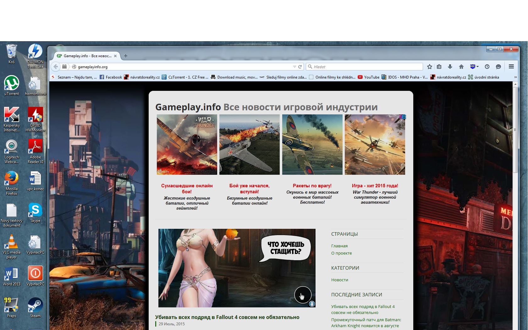Click War Thunder burning plane thumbnail
The image size is (528, 330).
187,145
